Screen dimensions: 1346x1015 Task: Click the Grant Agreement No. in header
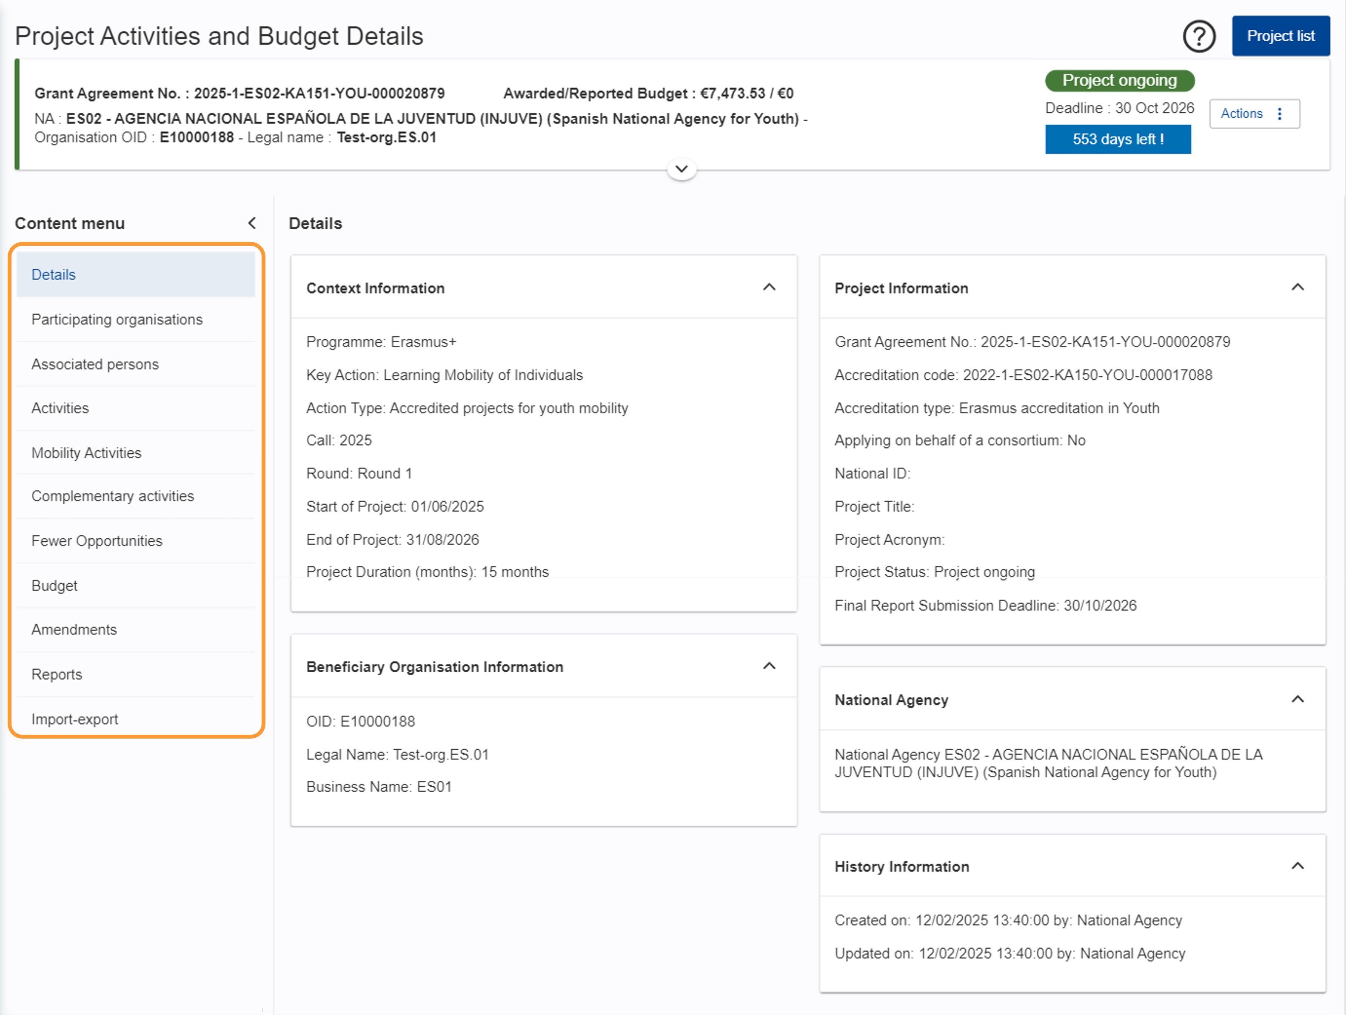coord(239,94)
